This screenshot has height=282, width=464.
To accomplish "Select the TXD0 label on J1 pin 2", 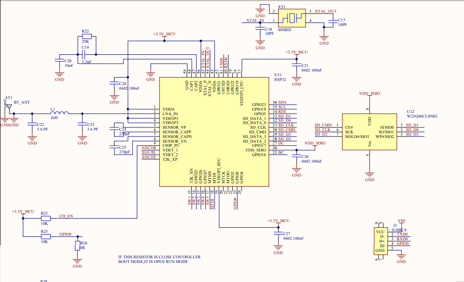I will pyautogui.click(x=402, y=234).
